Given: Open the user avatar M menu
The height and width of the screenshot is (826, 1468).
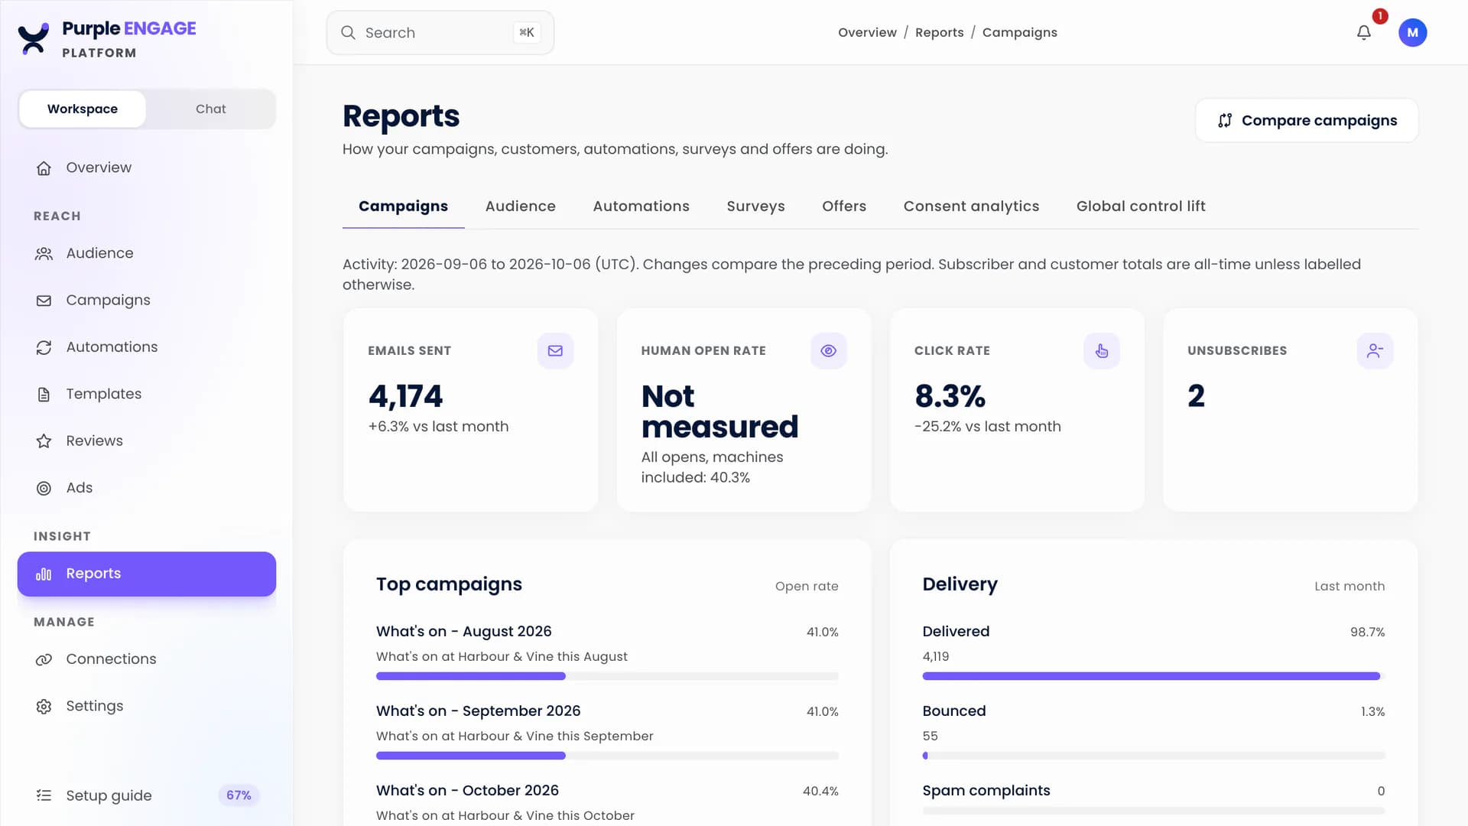Looking at the screenshot, I should tap(1412, 32).
